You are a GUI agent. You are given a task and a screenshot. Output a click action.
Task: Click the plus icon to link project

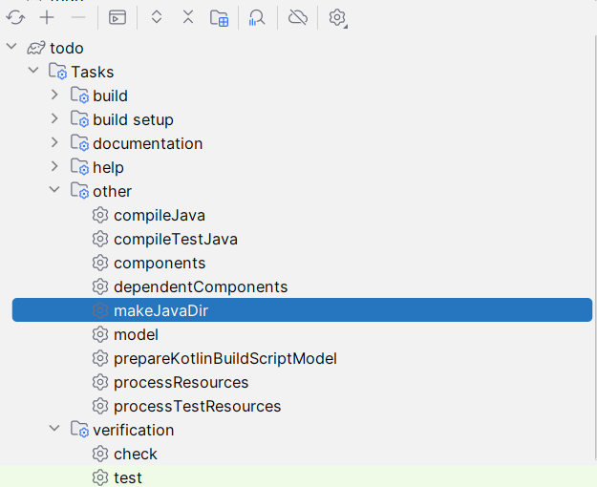tap(47, 17)
